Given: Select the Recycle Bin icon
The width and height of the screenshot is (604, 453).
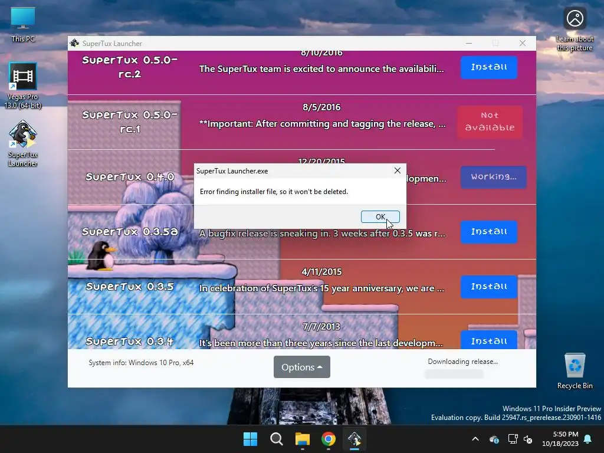Looking at the screenshot, I should (x=575, y=371).
